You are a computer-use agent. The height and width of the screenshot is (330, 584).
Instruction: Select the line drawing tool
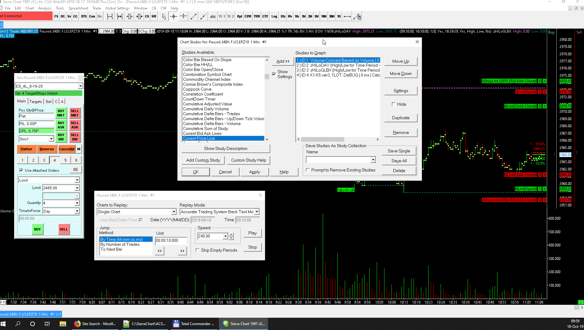(193, 17)
